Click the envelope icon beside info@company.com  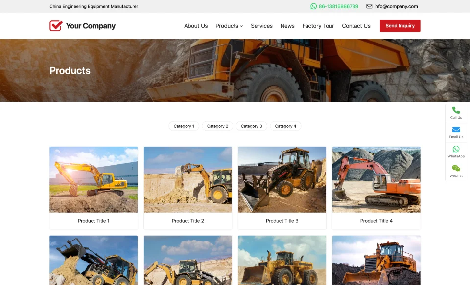point(369,6)
